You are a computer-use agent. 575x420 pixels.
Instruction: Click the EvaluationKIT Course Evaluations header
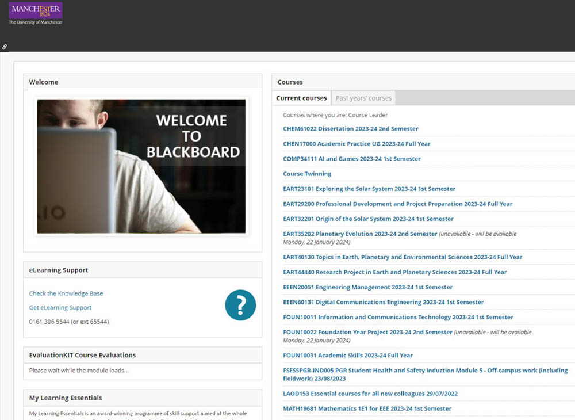(143, 355)
